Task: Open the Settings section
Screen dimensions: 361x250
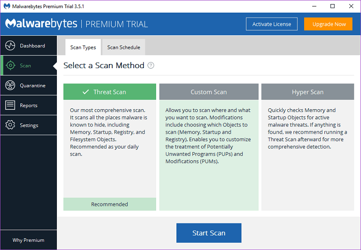Action: (x=28, y=125)
